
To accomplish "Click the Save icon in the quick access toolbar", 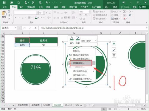I will click(x=4, y=2).
